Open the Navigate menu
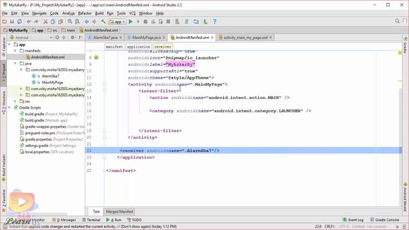The height and width of the screenshot is (230, 409). [x=40, y=13]
